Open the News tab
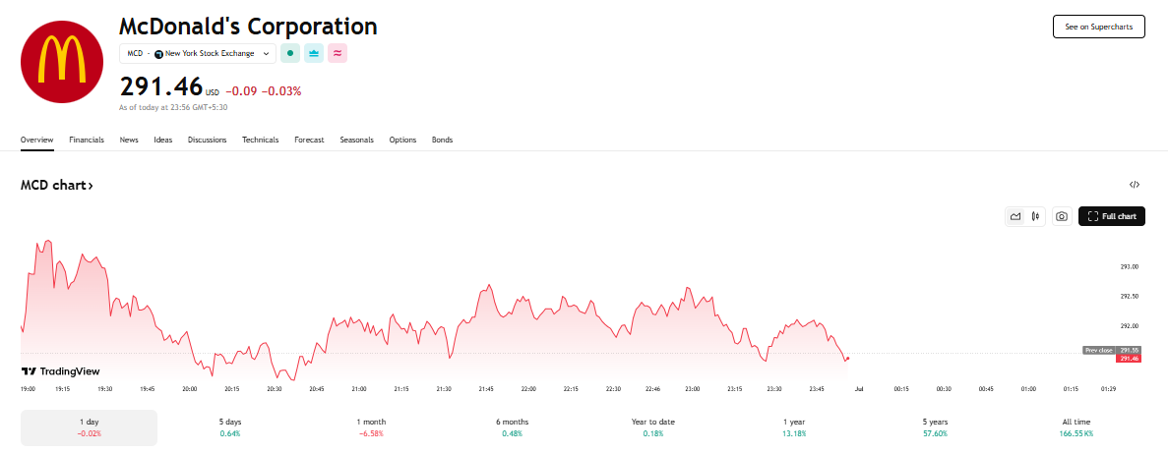This screenshot has width=1168, height=454. pyautogui.click(x=129, y=140)
